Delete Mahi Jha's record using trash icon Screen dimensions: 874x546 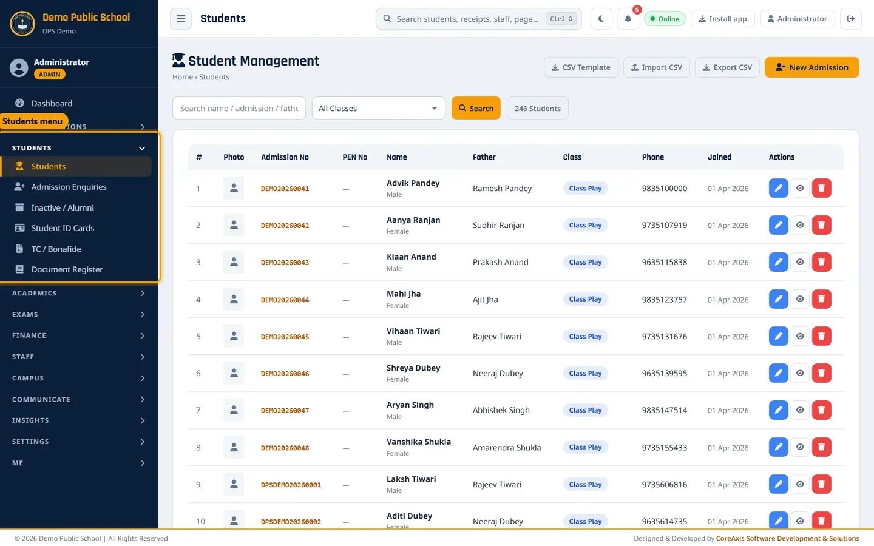(x=821, y=299)
